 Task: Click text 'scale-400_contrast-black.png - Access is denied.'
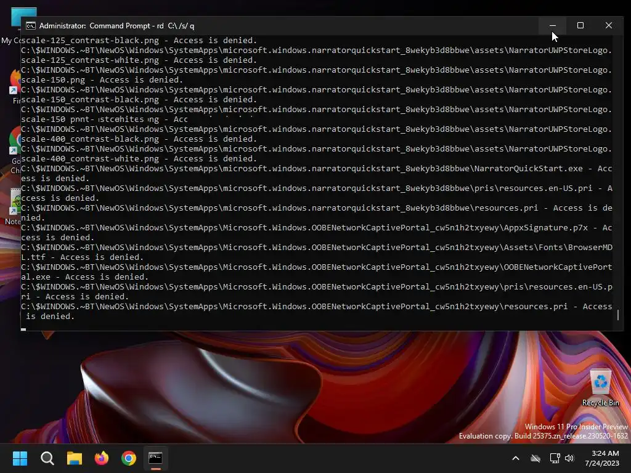[x=139, y=139]
